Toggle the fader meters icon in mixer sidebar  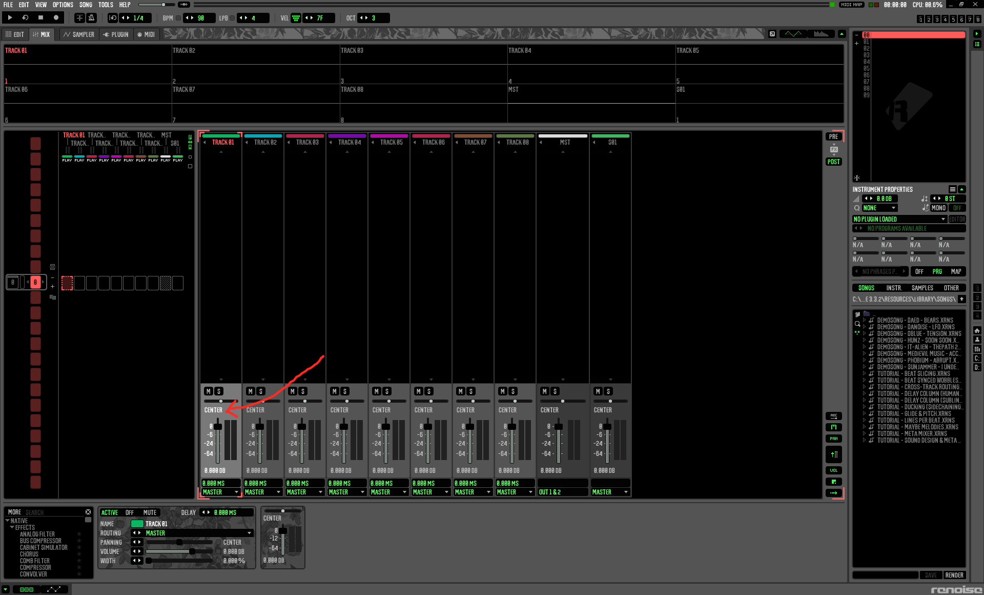[834, 454]
